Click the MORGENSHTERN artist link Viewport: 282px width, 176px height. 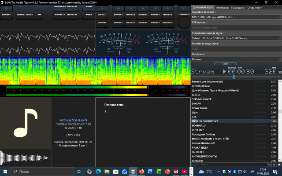(x=73, y=120)
